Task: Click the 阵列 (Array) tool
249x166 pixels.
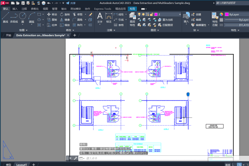Action: point(78,25)
